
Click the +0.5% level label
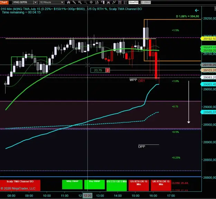(x=175, y=132)
